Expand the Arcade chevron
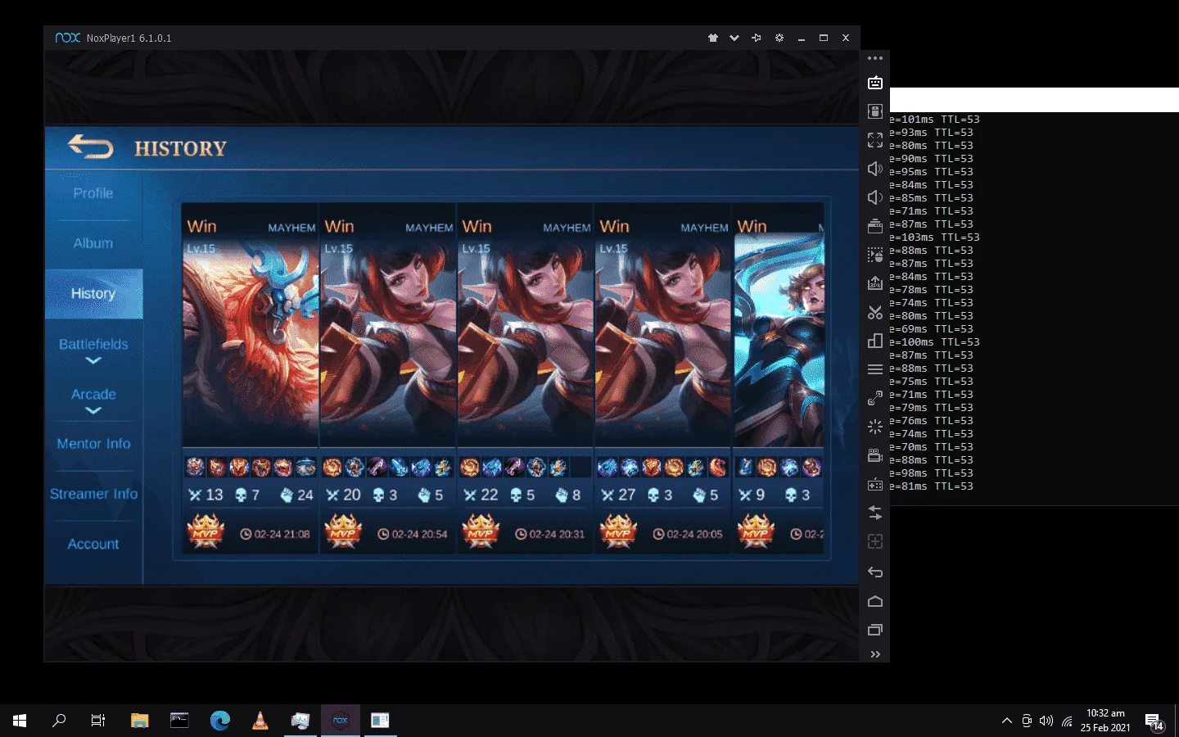Image resolution: width=1179 pixels, height=737 pixels. click(93, 410)
